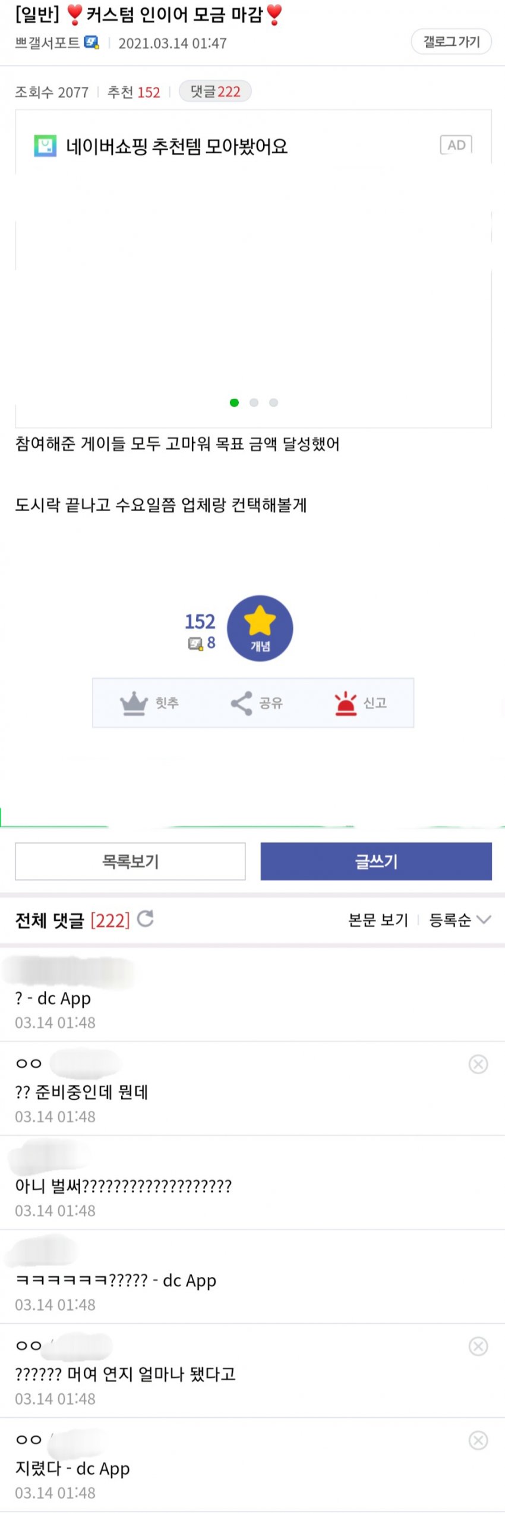Report the post with the 신고 siren icon
The width and height of the screenshot is (505, 1514).
tap(345, 703)
